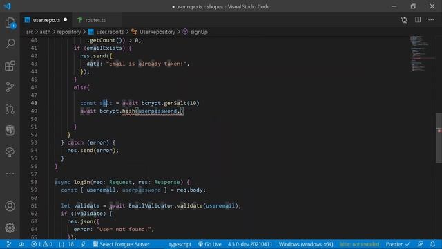Open the Explorer view in activity bar
The width and height of the screenshot is (442, 249).
10,23
